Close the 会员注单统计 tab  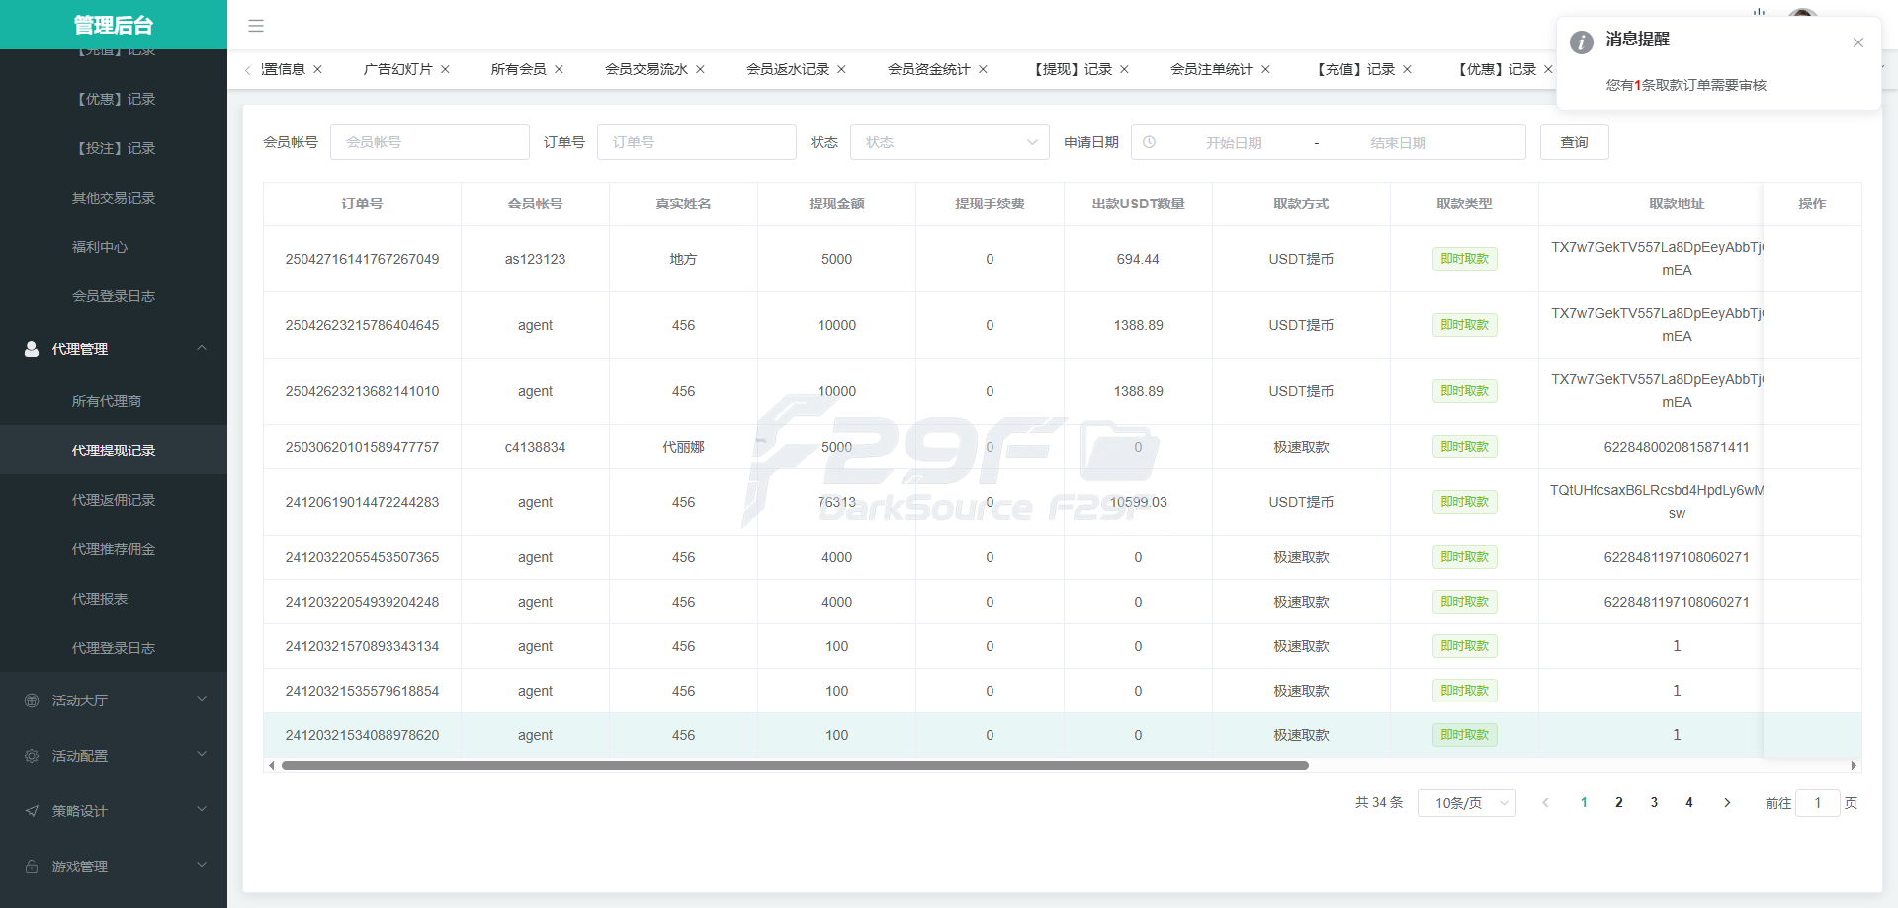click(1265, 69)
